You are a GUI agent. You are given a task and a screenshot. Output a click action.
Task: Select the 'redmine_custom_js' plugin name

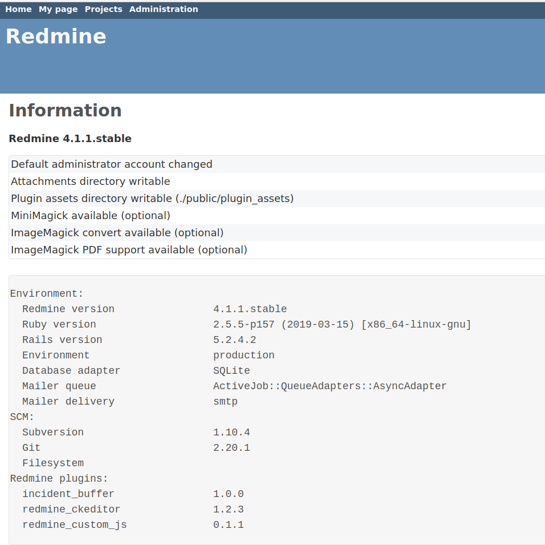pos(74,525)
